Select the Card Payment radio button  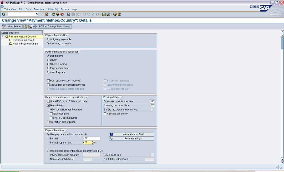click(x=48, y=72)
